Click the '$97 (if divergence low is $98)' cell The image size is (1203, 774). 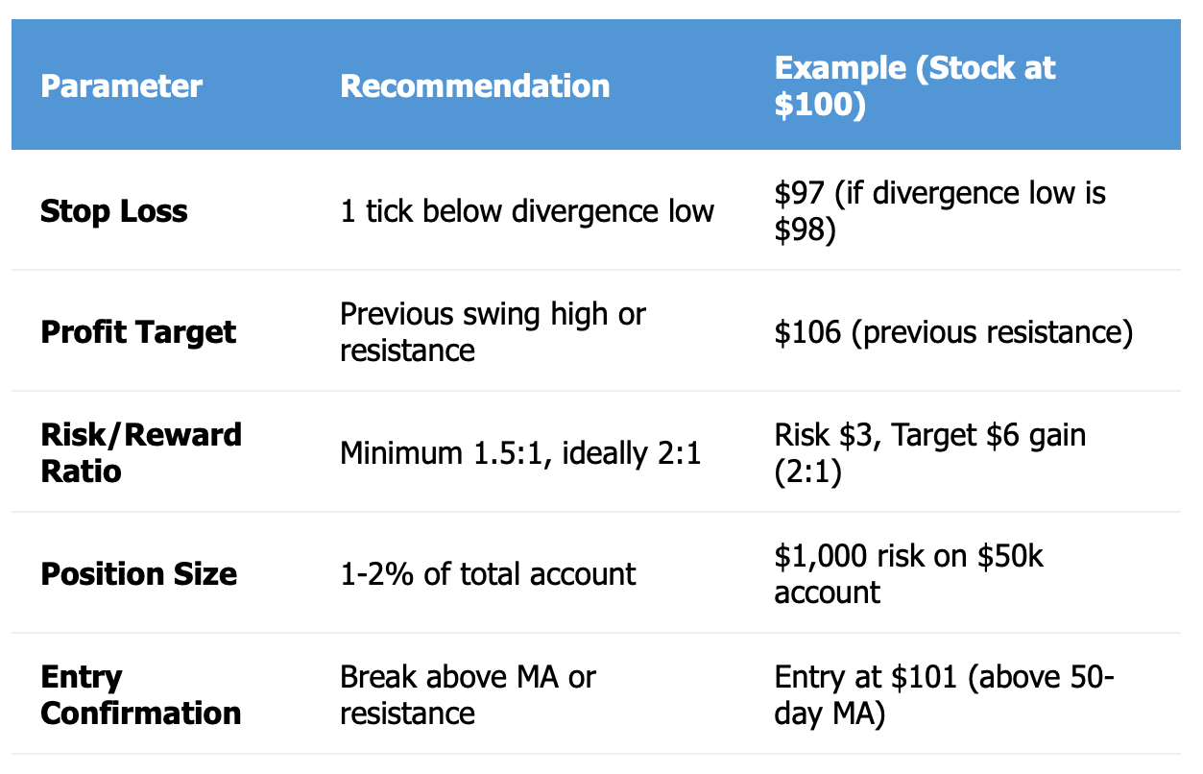pyautogui.click(x=940, y=211)
